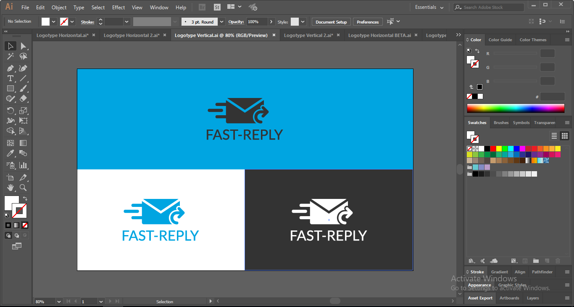This screenshot has width=574, height=307.
Task: Click the Document Setup button
Action: [x=331, y=22]
